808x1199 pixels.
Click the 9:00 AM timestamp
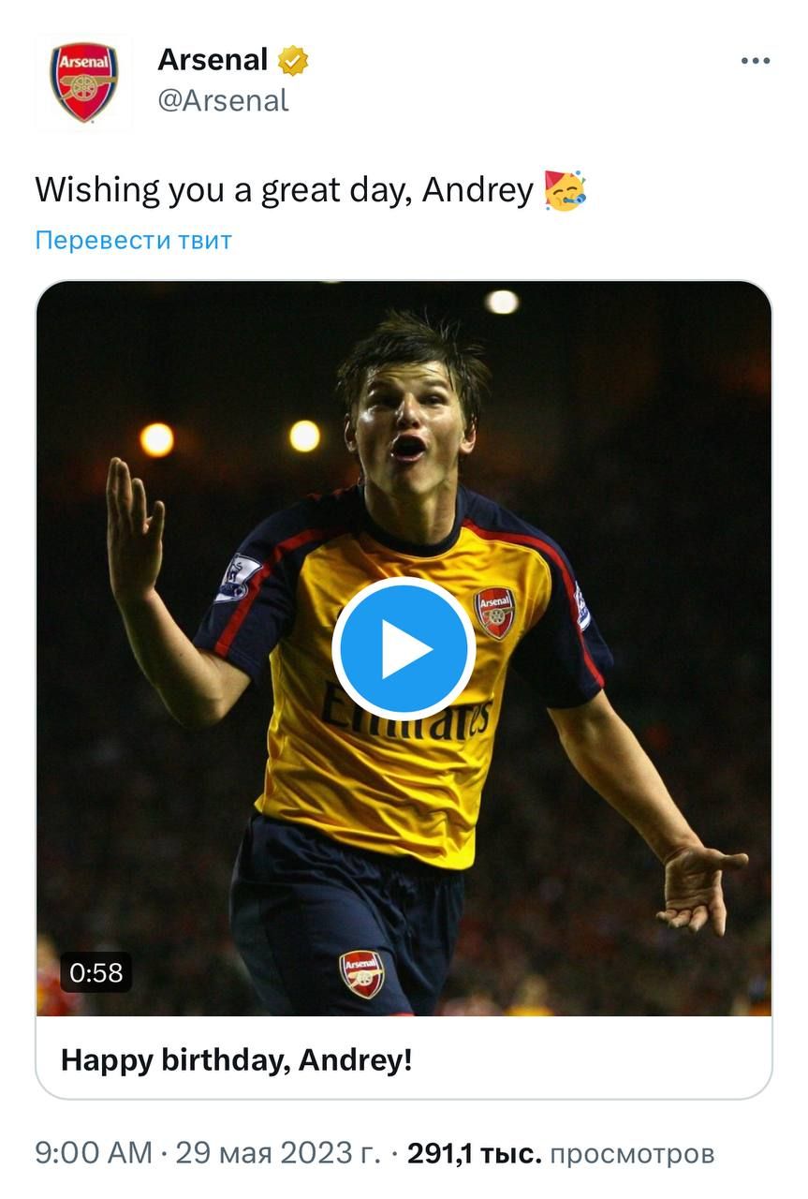94,1153
